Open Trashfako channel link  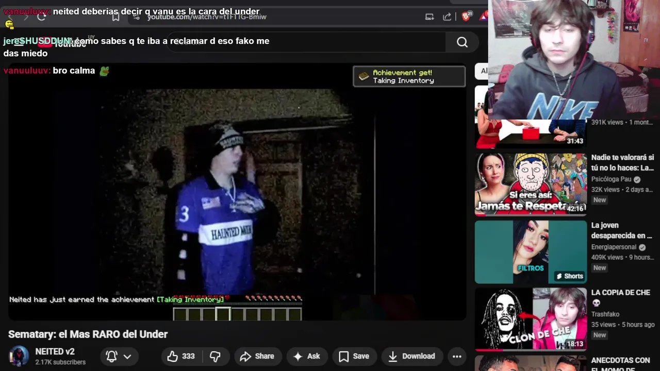605,314
